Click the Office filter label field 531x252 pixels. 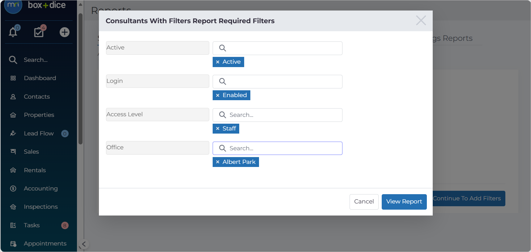click(x=158, y=148)
